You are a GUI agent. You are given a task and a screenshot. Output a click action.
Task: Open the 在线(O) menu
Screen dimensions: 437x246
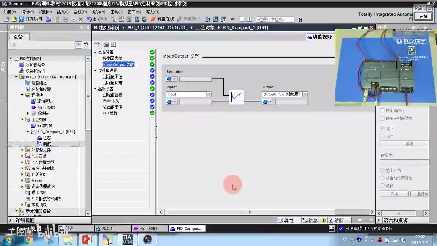(x=80, y=12)
